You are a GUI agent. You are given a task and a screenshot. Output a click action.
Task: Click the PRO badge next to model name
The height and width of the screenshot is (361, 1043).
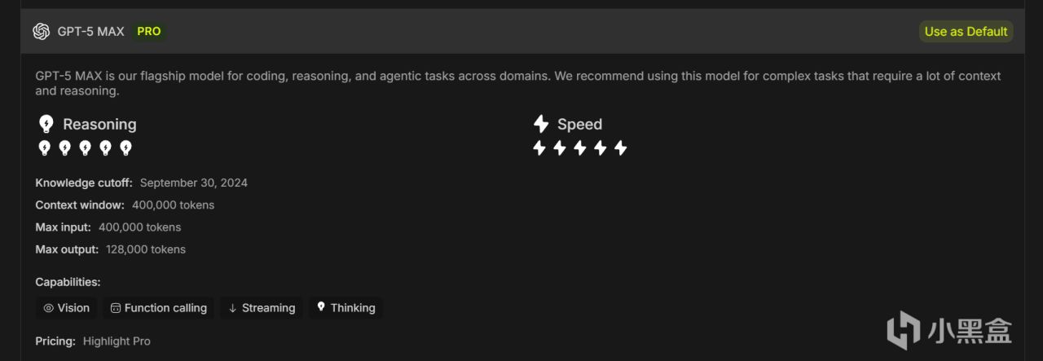click(149, 31)
